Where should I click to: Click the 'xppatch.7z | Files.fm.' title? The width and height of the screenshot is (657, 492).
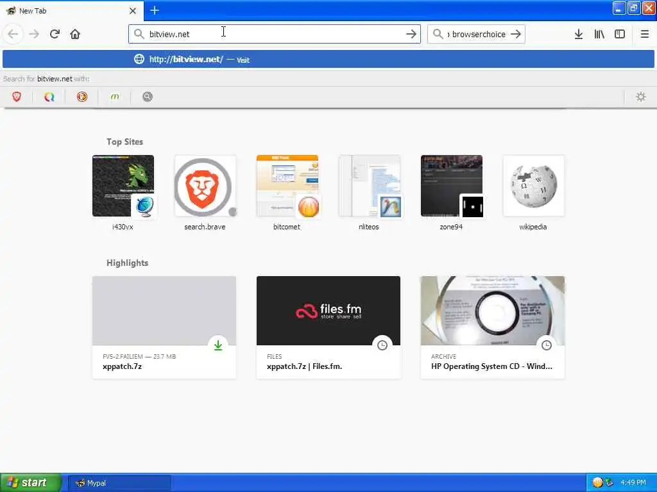[304, 366]
